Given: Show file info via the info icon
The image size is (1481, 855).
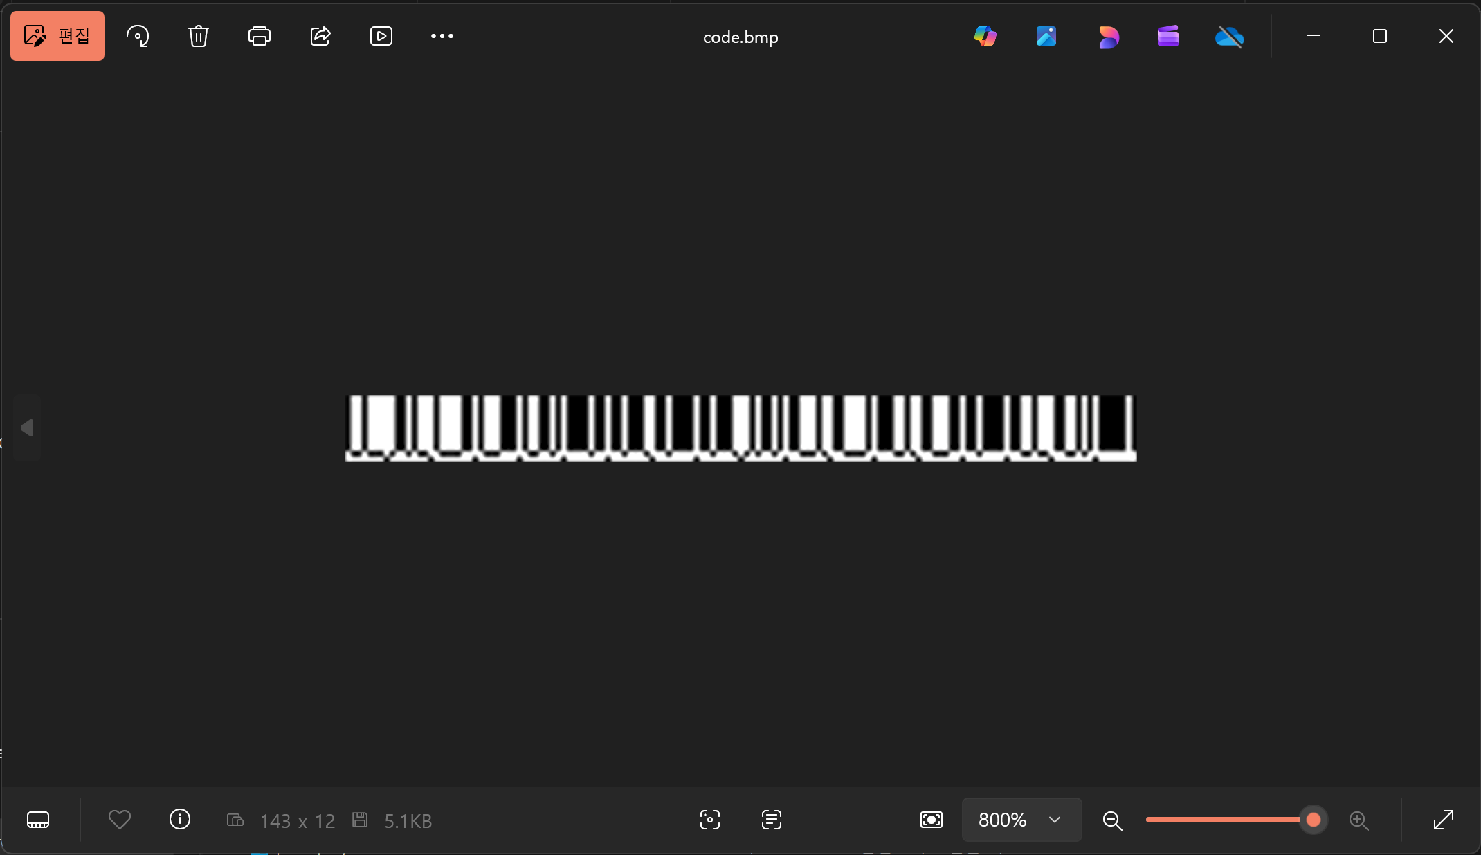Looking at the screenshot, I should 180,820.
